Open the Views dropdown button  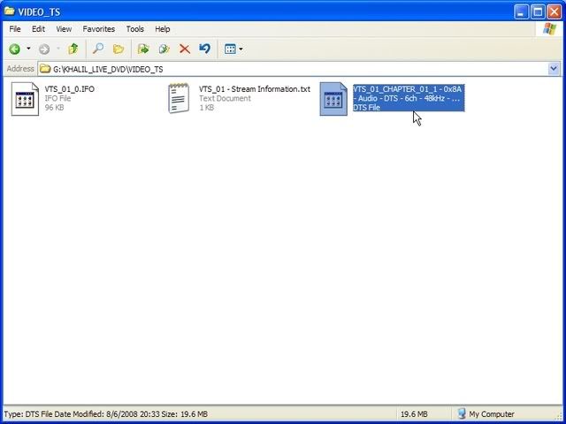point(233,49)
